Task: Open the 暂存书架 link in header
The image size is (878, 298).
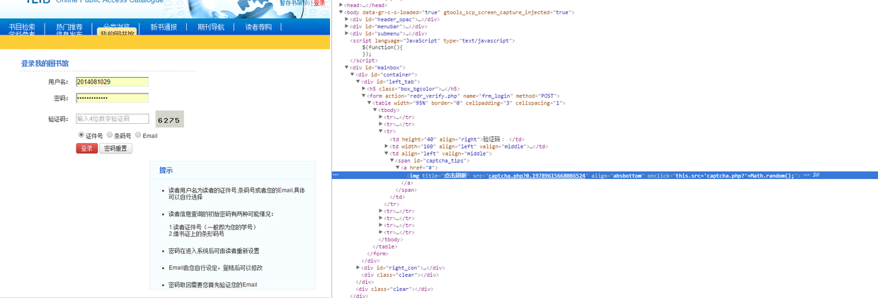Action: 294,3
